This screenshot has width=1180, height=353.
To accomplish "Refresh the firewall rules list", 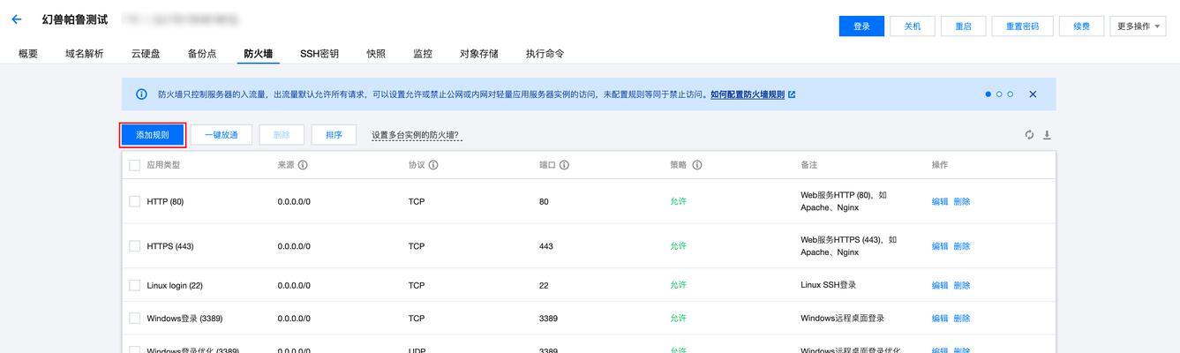I will 1029,135.
